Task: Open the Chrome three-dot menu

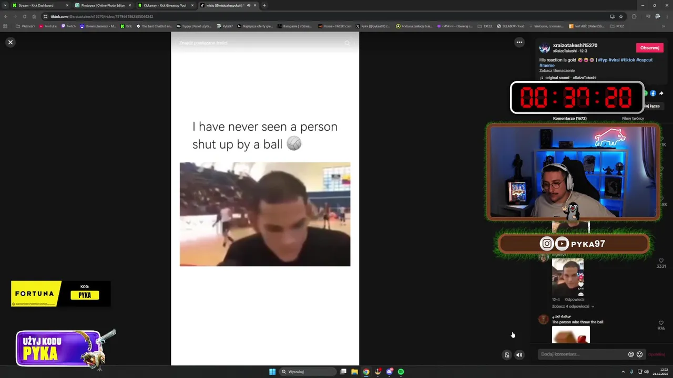Action: coord(666,16)
